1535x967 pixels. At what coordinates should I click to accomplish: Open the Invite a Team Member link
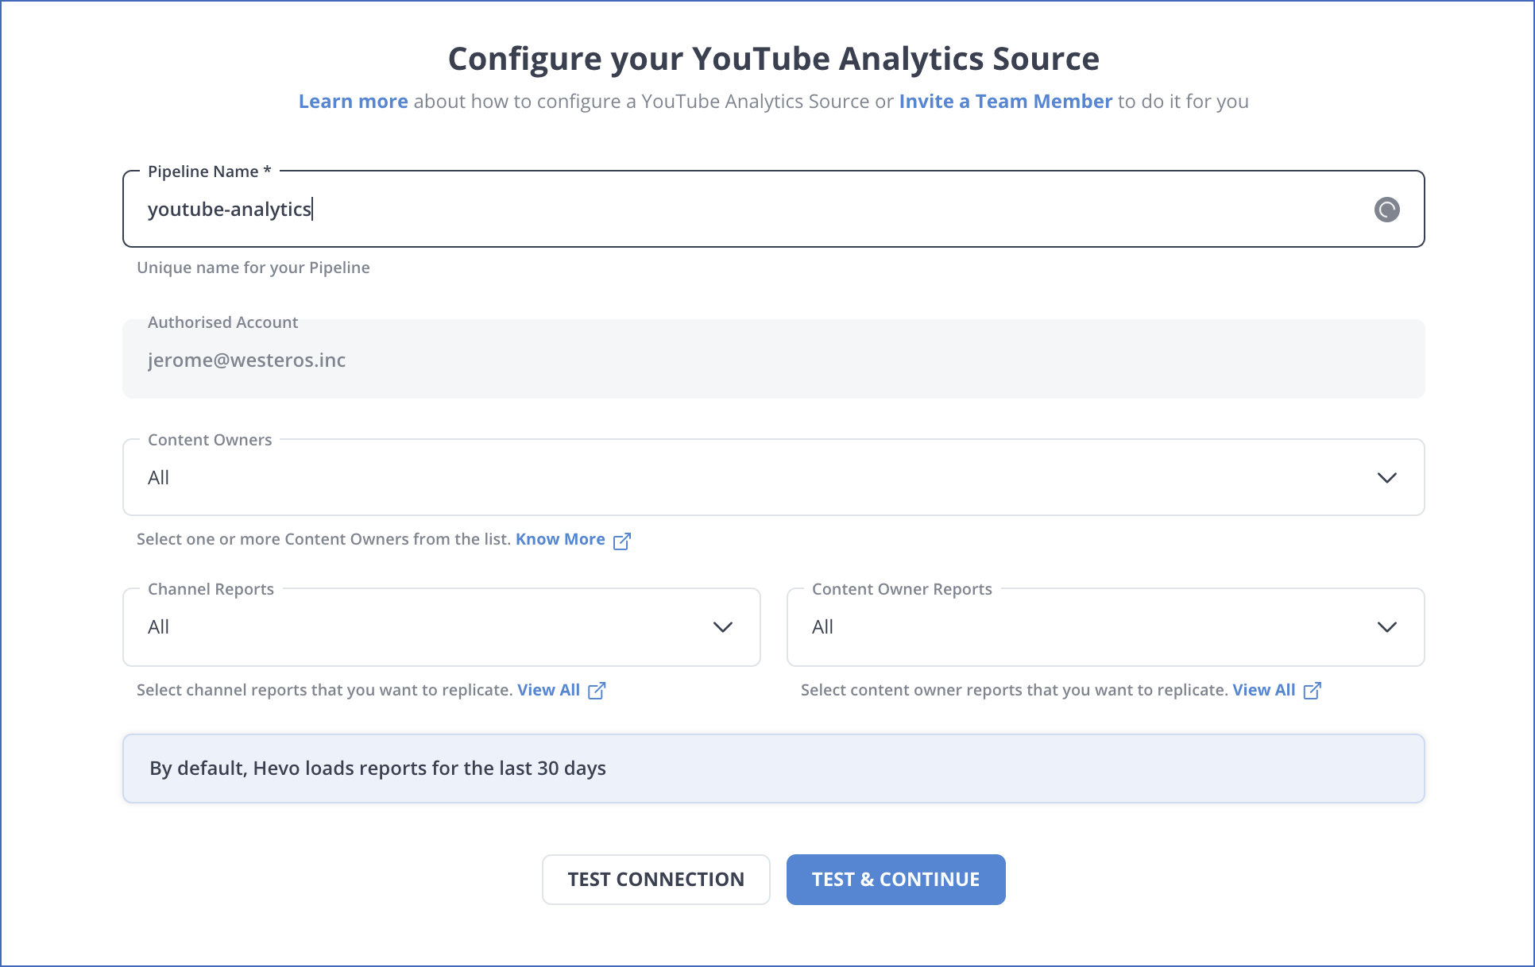pos(1005,102)
